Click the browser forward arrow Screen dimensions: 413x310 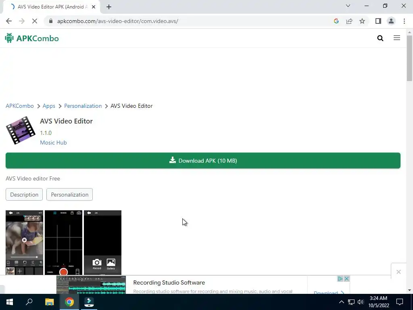pyautogui.click(x=22, y=21)
